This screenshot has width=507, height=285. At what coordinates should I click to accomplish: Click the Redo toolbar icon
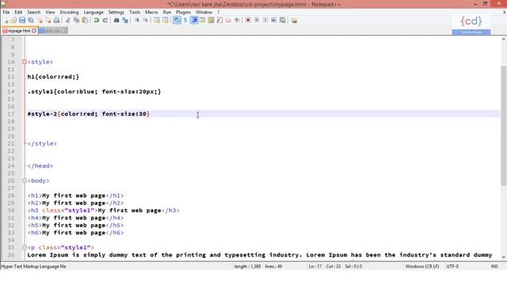click(105, 21)
